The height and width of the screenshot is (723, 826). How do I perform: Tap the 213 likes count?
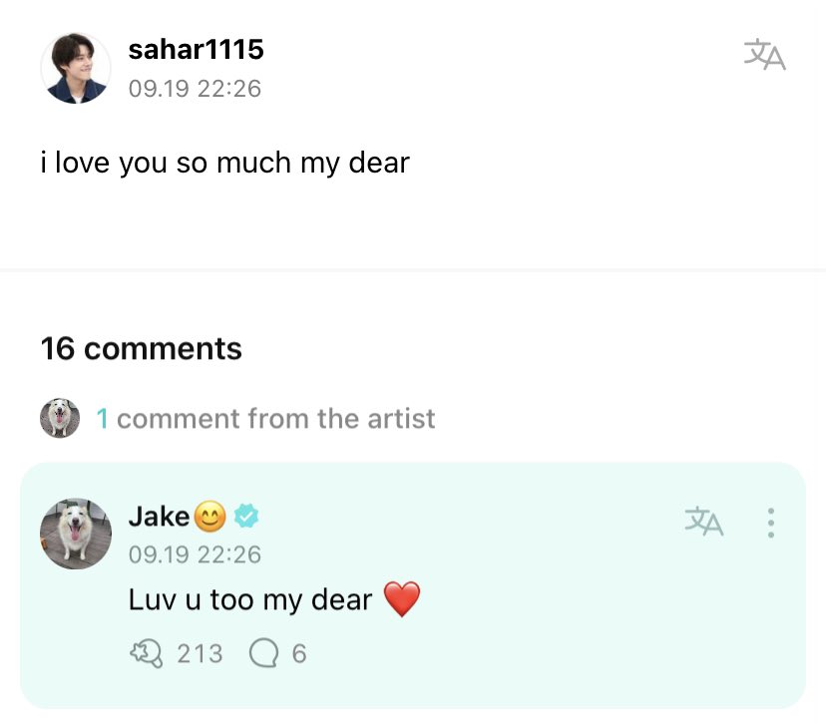[201, 653]
